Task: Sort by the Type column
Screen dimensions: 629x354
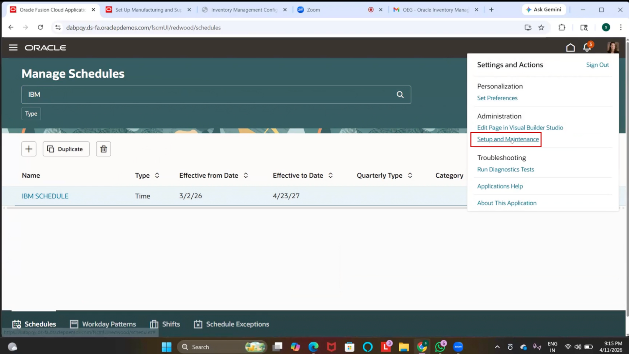Action: coord(157,175)
